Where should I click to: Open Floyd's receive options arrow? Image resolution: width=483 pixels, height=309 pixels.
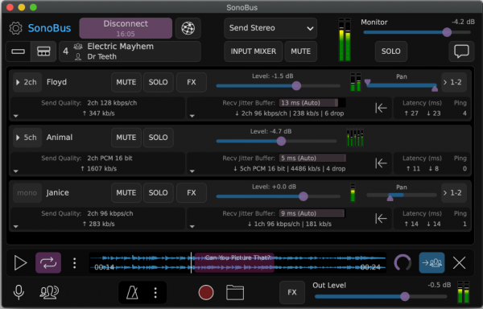tap(192, 116)
